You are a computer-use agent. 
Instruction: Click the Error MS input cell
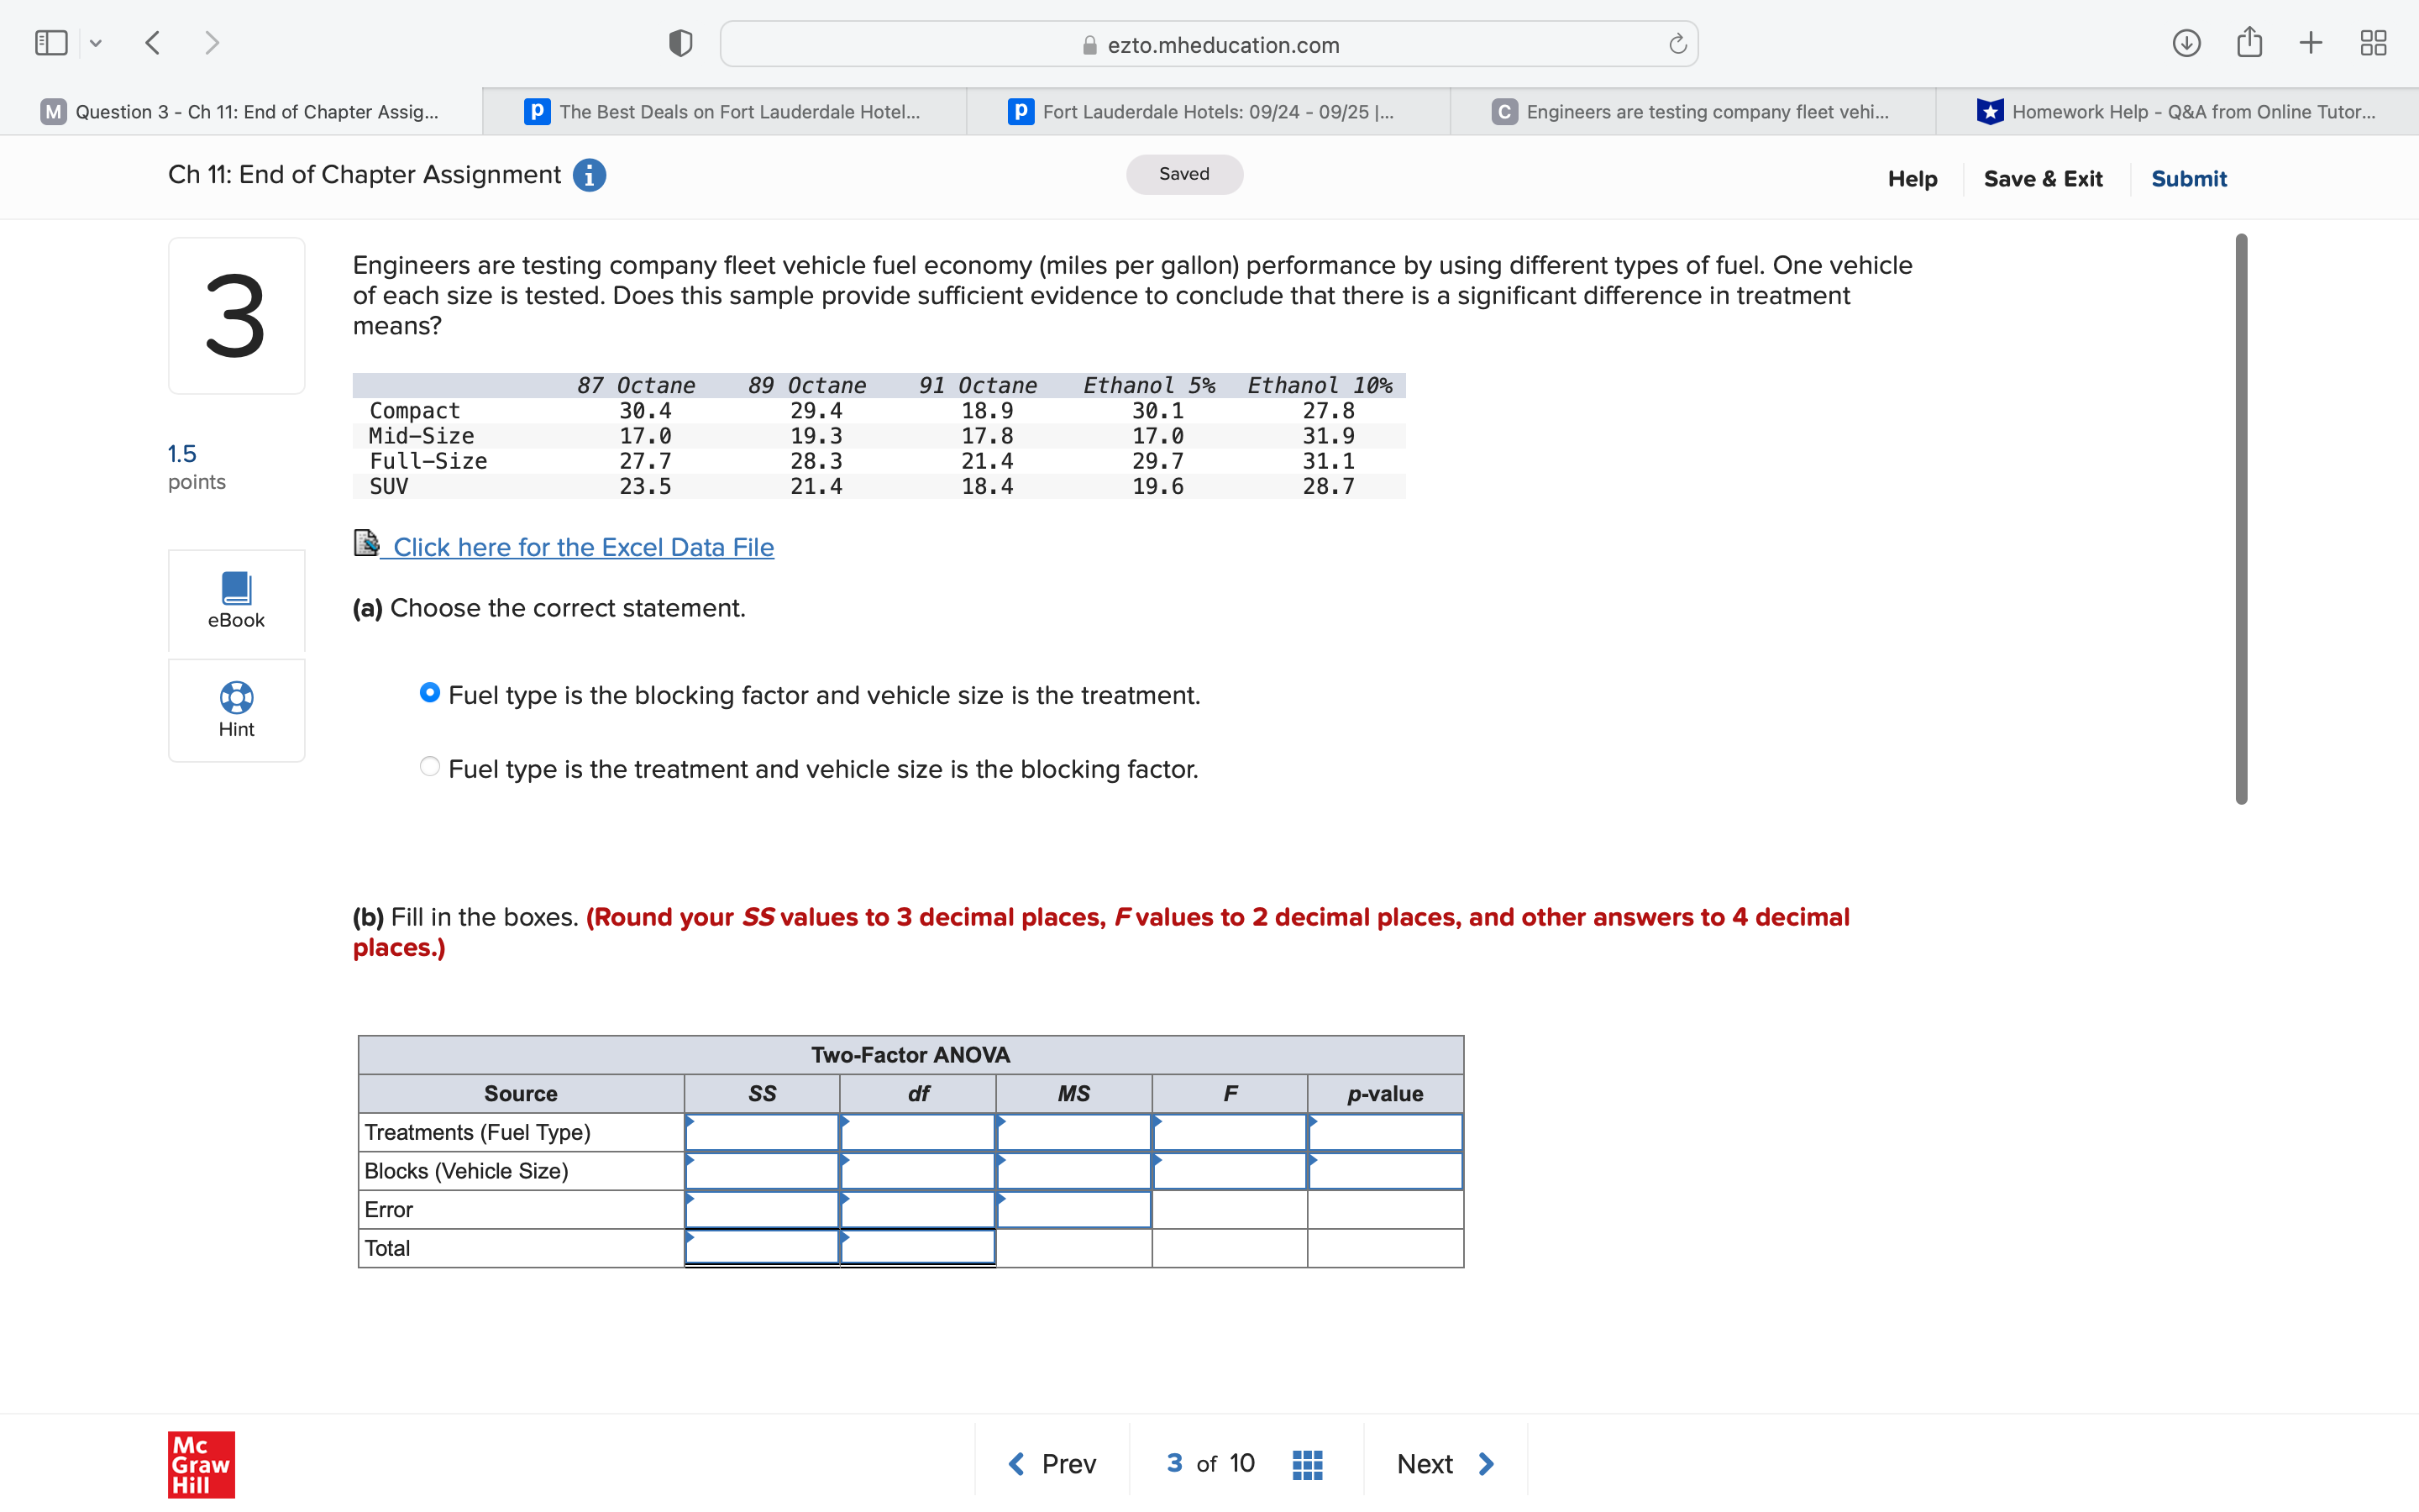coord(1073,1210)
